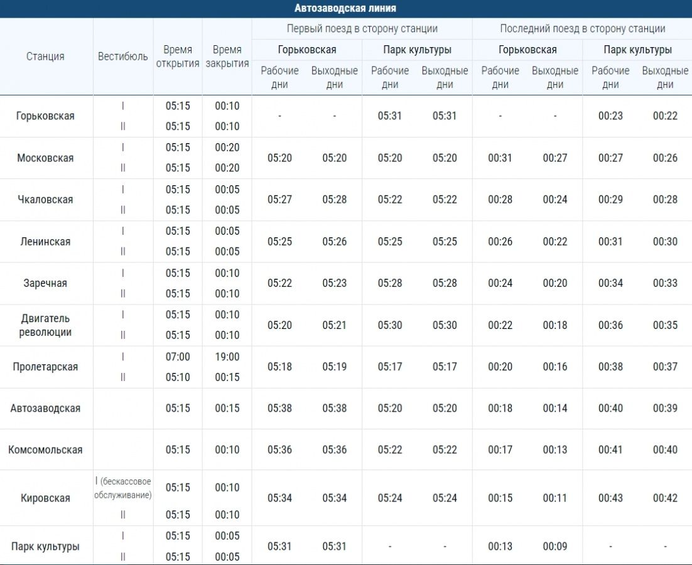The height and width of the screenshot is (565, 692).
Task: Select the Первый поезд в сторону станции header
Action: [362, 29]
